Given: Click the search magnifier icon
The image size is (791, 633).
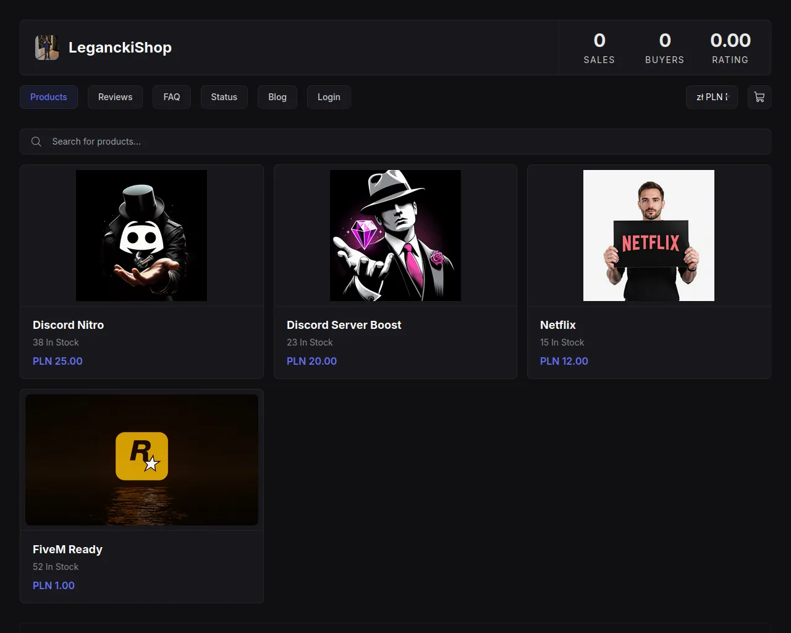Looking at the screenshot, I should pos(36,142).
